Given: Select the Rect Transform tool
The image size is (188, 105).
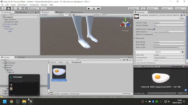Looking at the screenshot, I should point(23,8).
